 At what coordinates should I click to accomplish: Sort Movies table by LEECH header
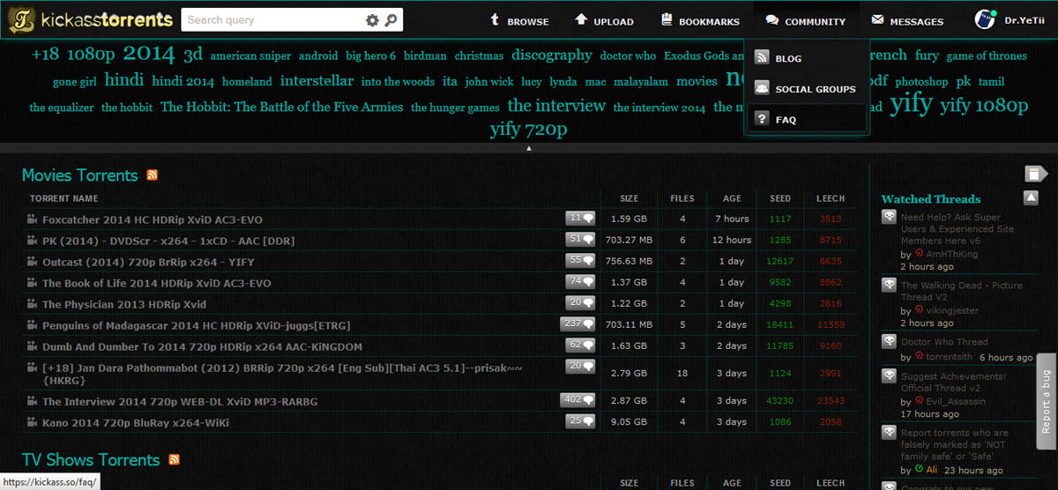831,198
